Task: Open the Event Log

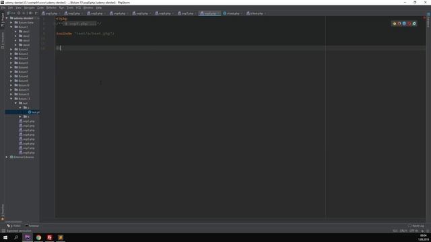Action: pos(416,226)
